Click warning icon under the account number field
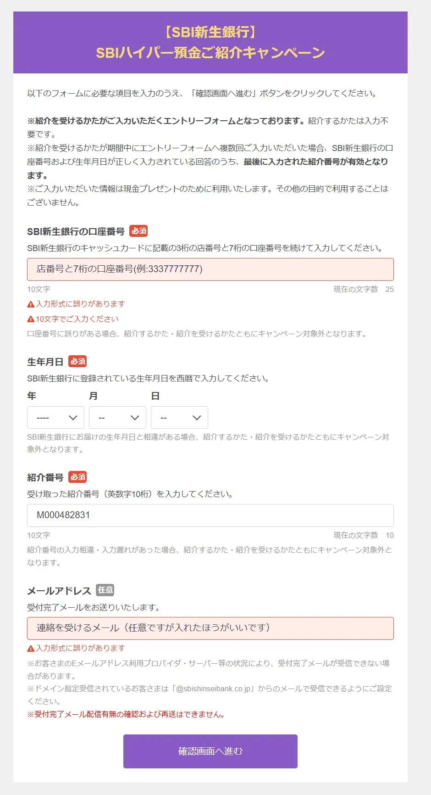 pyautogui.click(x=31, y=304)
